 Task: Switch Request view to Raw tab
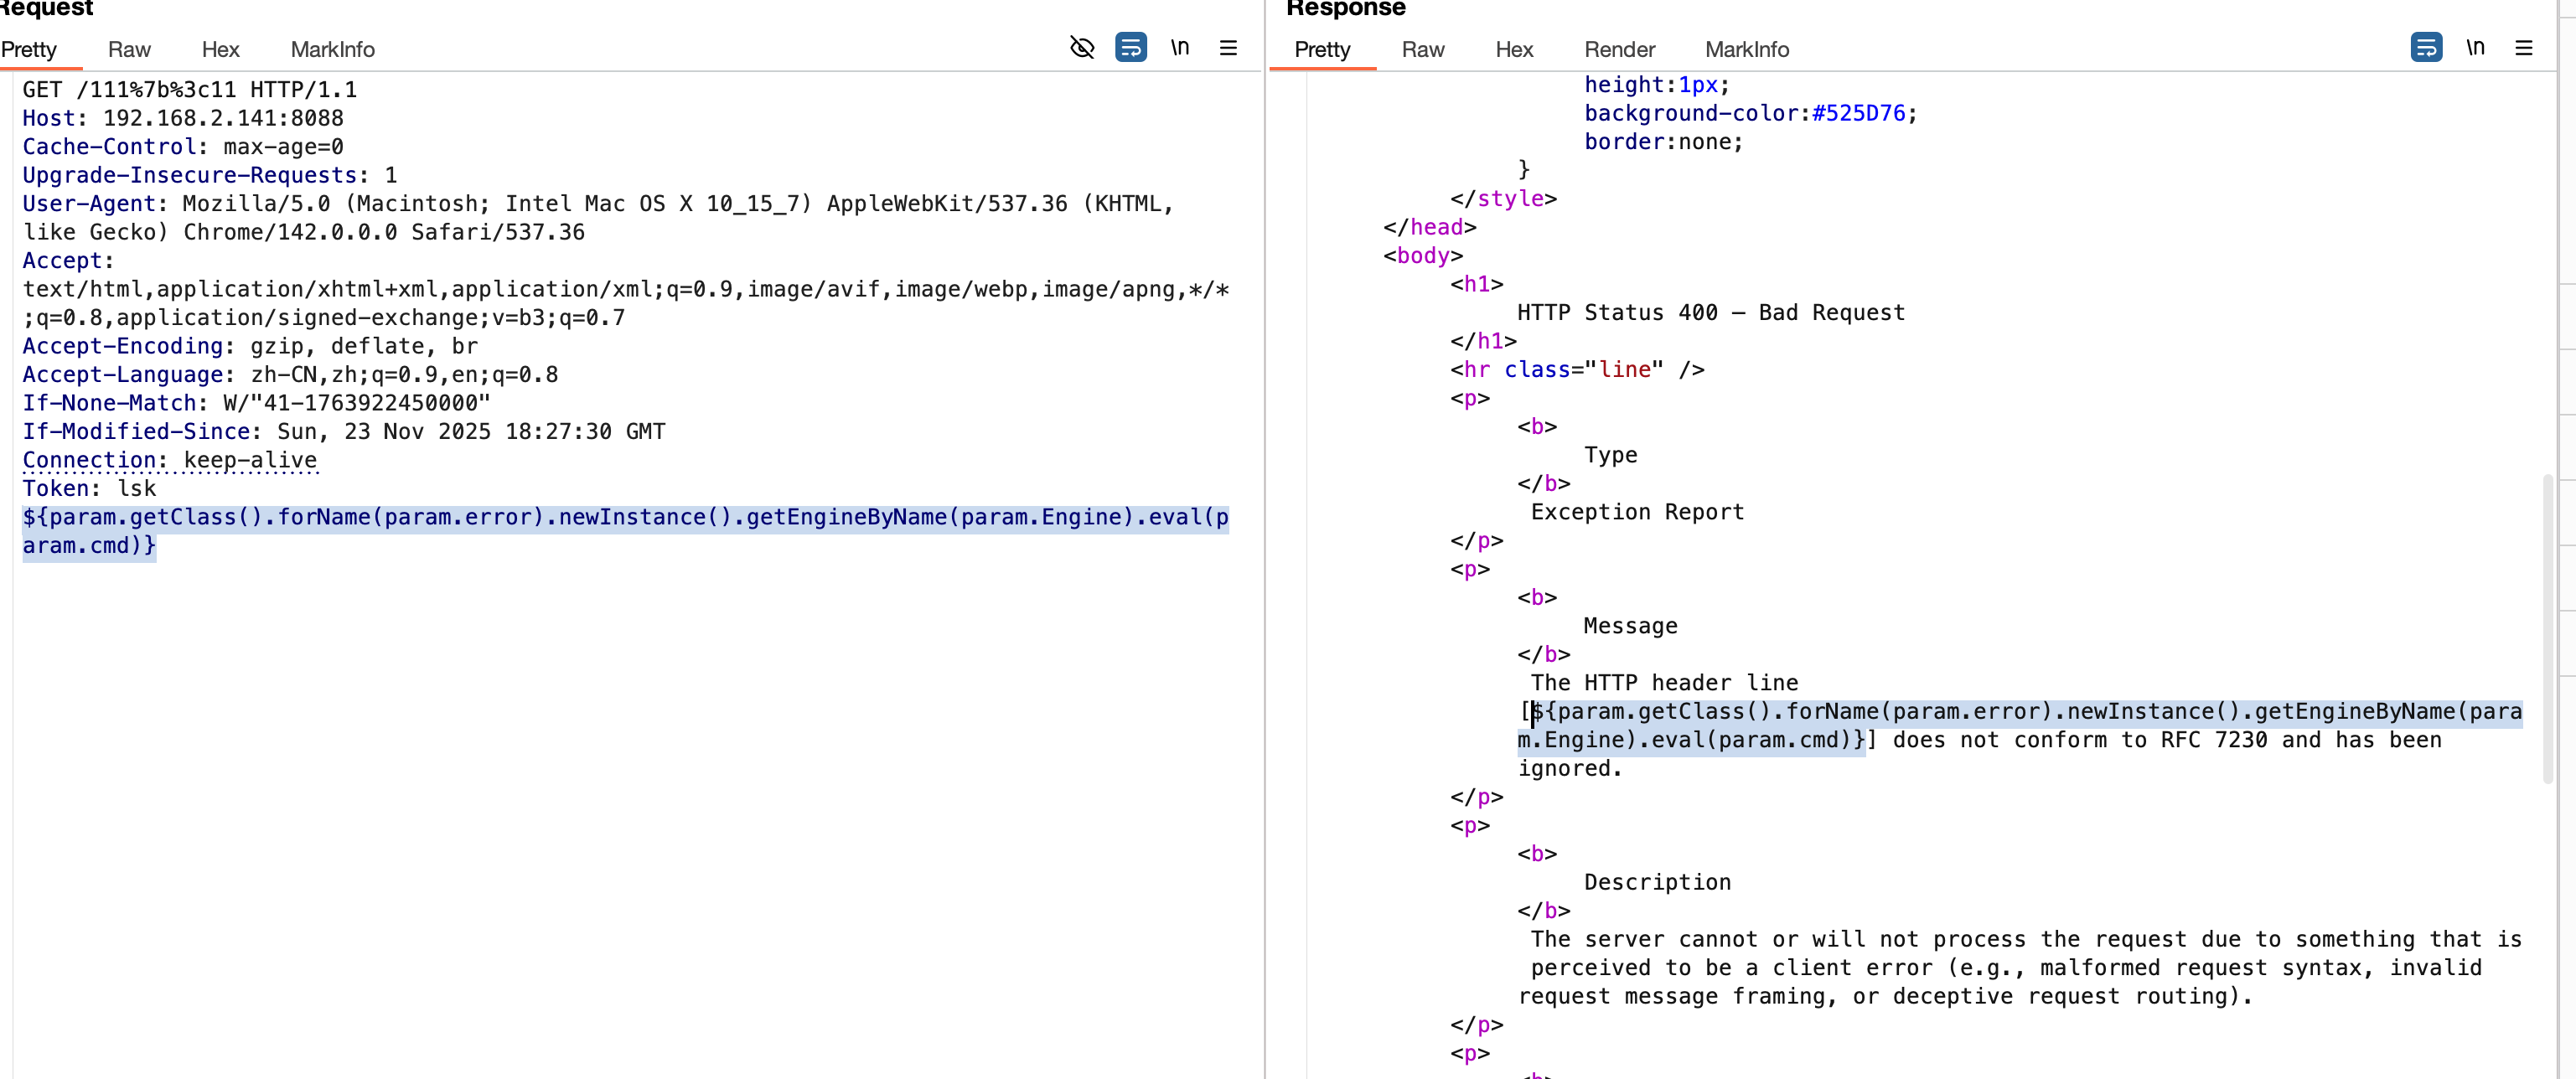coord(129,49)
